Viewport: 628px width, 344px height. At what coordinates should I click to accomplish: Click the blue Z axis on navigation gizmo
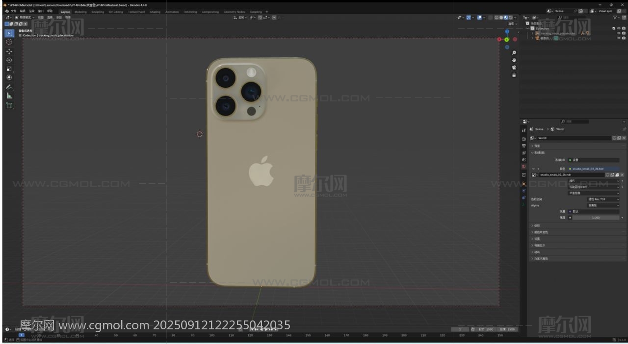tap(507, 32)
